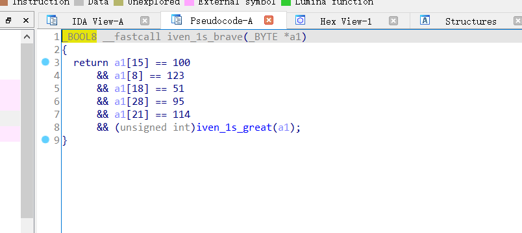
Task: Toggle breakpoint dot on line 9
Action: [45, 139]
